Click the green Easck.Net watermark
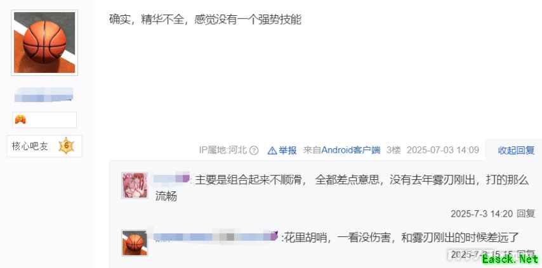 pyautogui.click(x=510, y=258)
